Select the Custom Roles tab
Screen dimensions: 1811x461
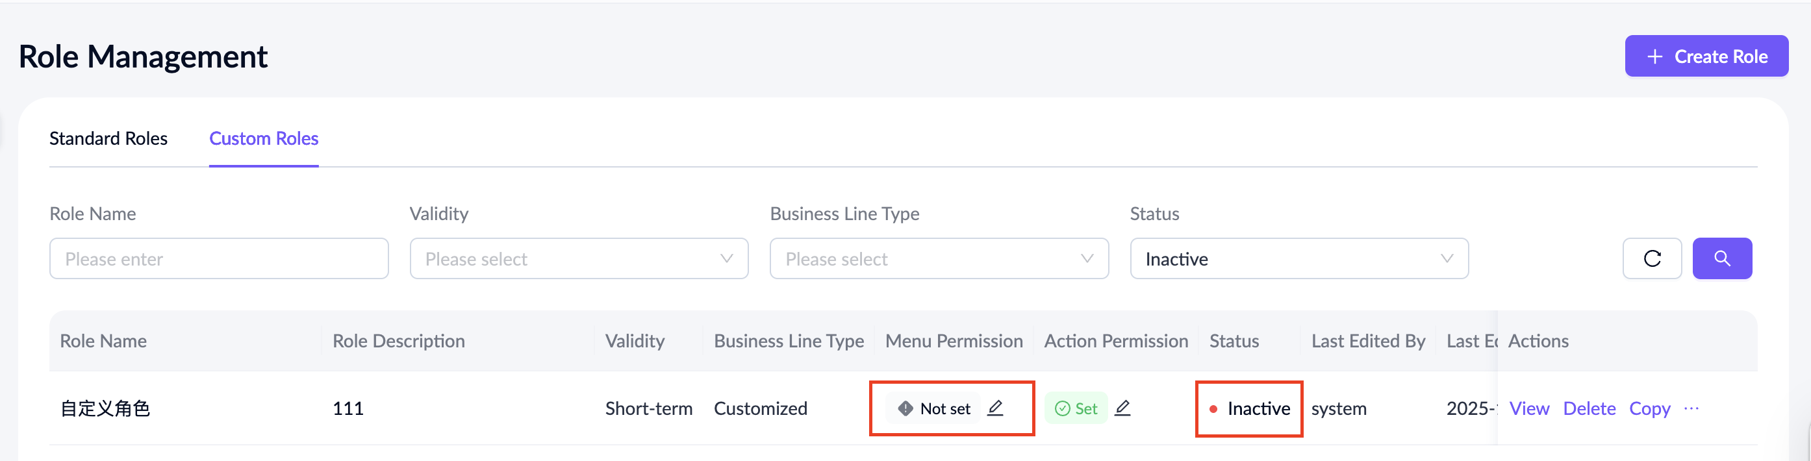pos(264,138)
